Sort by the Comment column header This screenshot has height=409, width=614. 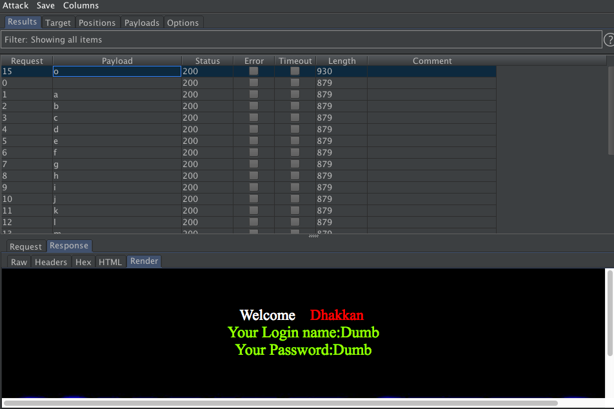432,61
